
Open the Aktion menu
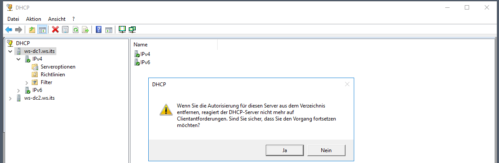point(33,19)
